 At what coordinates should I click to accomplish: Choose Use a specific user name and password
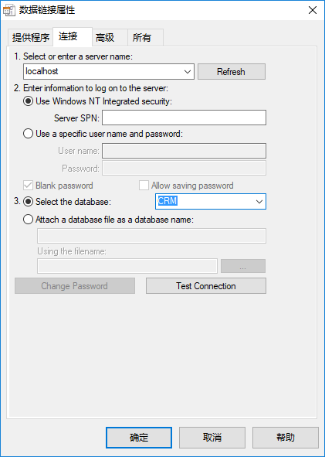[x=28, y=134]
